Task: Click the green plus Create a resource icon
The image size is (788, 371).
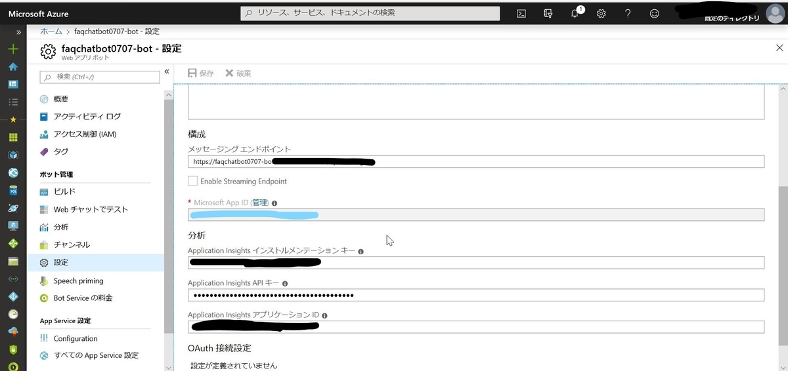Action: (13, 49)
